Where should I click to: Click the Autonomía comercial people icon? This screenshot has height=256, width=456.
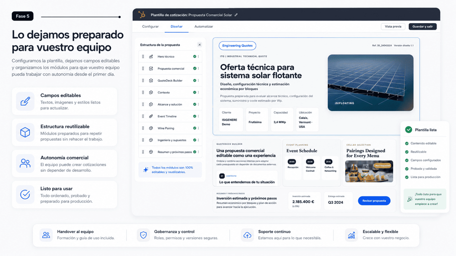pos(25,164)
